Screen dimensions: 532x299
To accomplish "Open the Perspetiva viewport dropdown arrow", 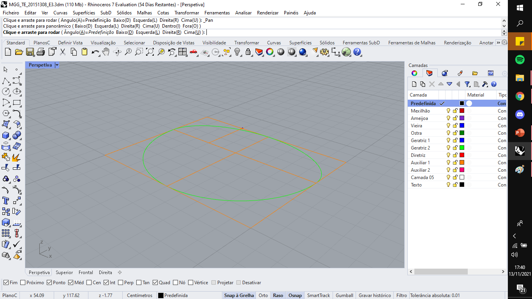I will [57, 65].
